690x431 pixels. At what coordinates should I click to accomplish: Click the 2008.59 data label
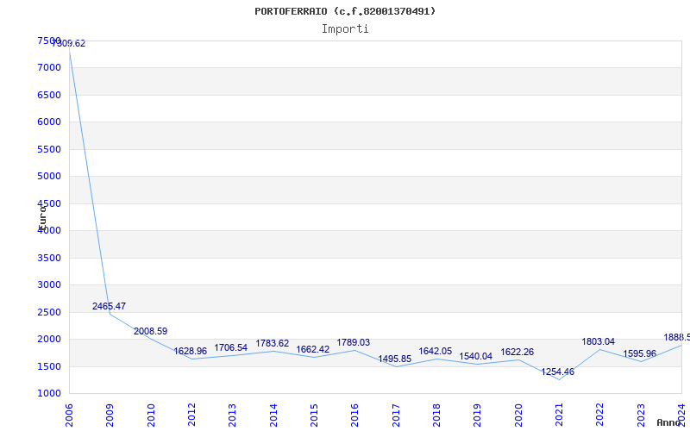coord(150,331)
